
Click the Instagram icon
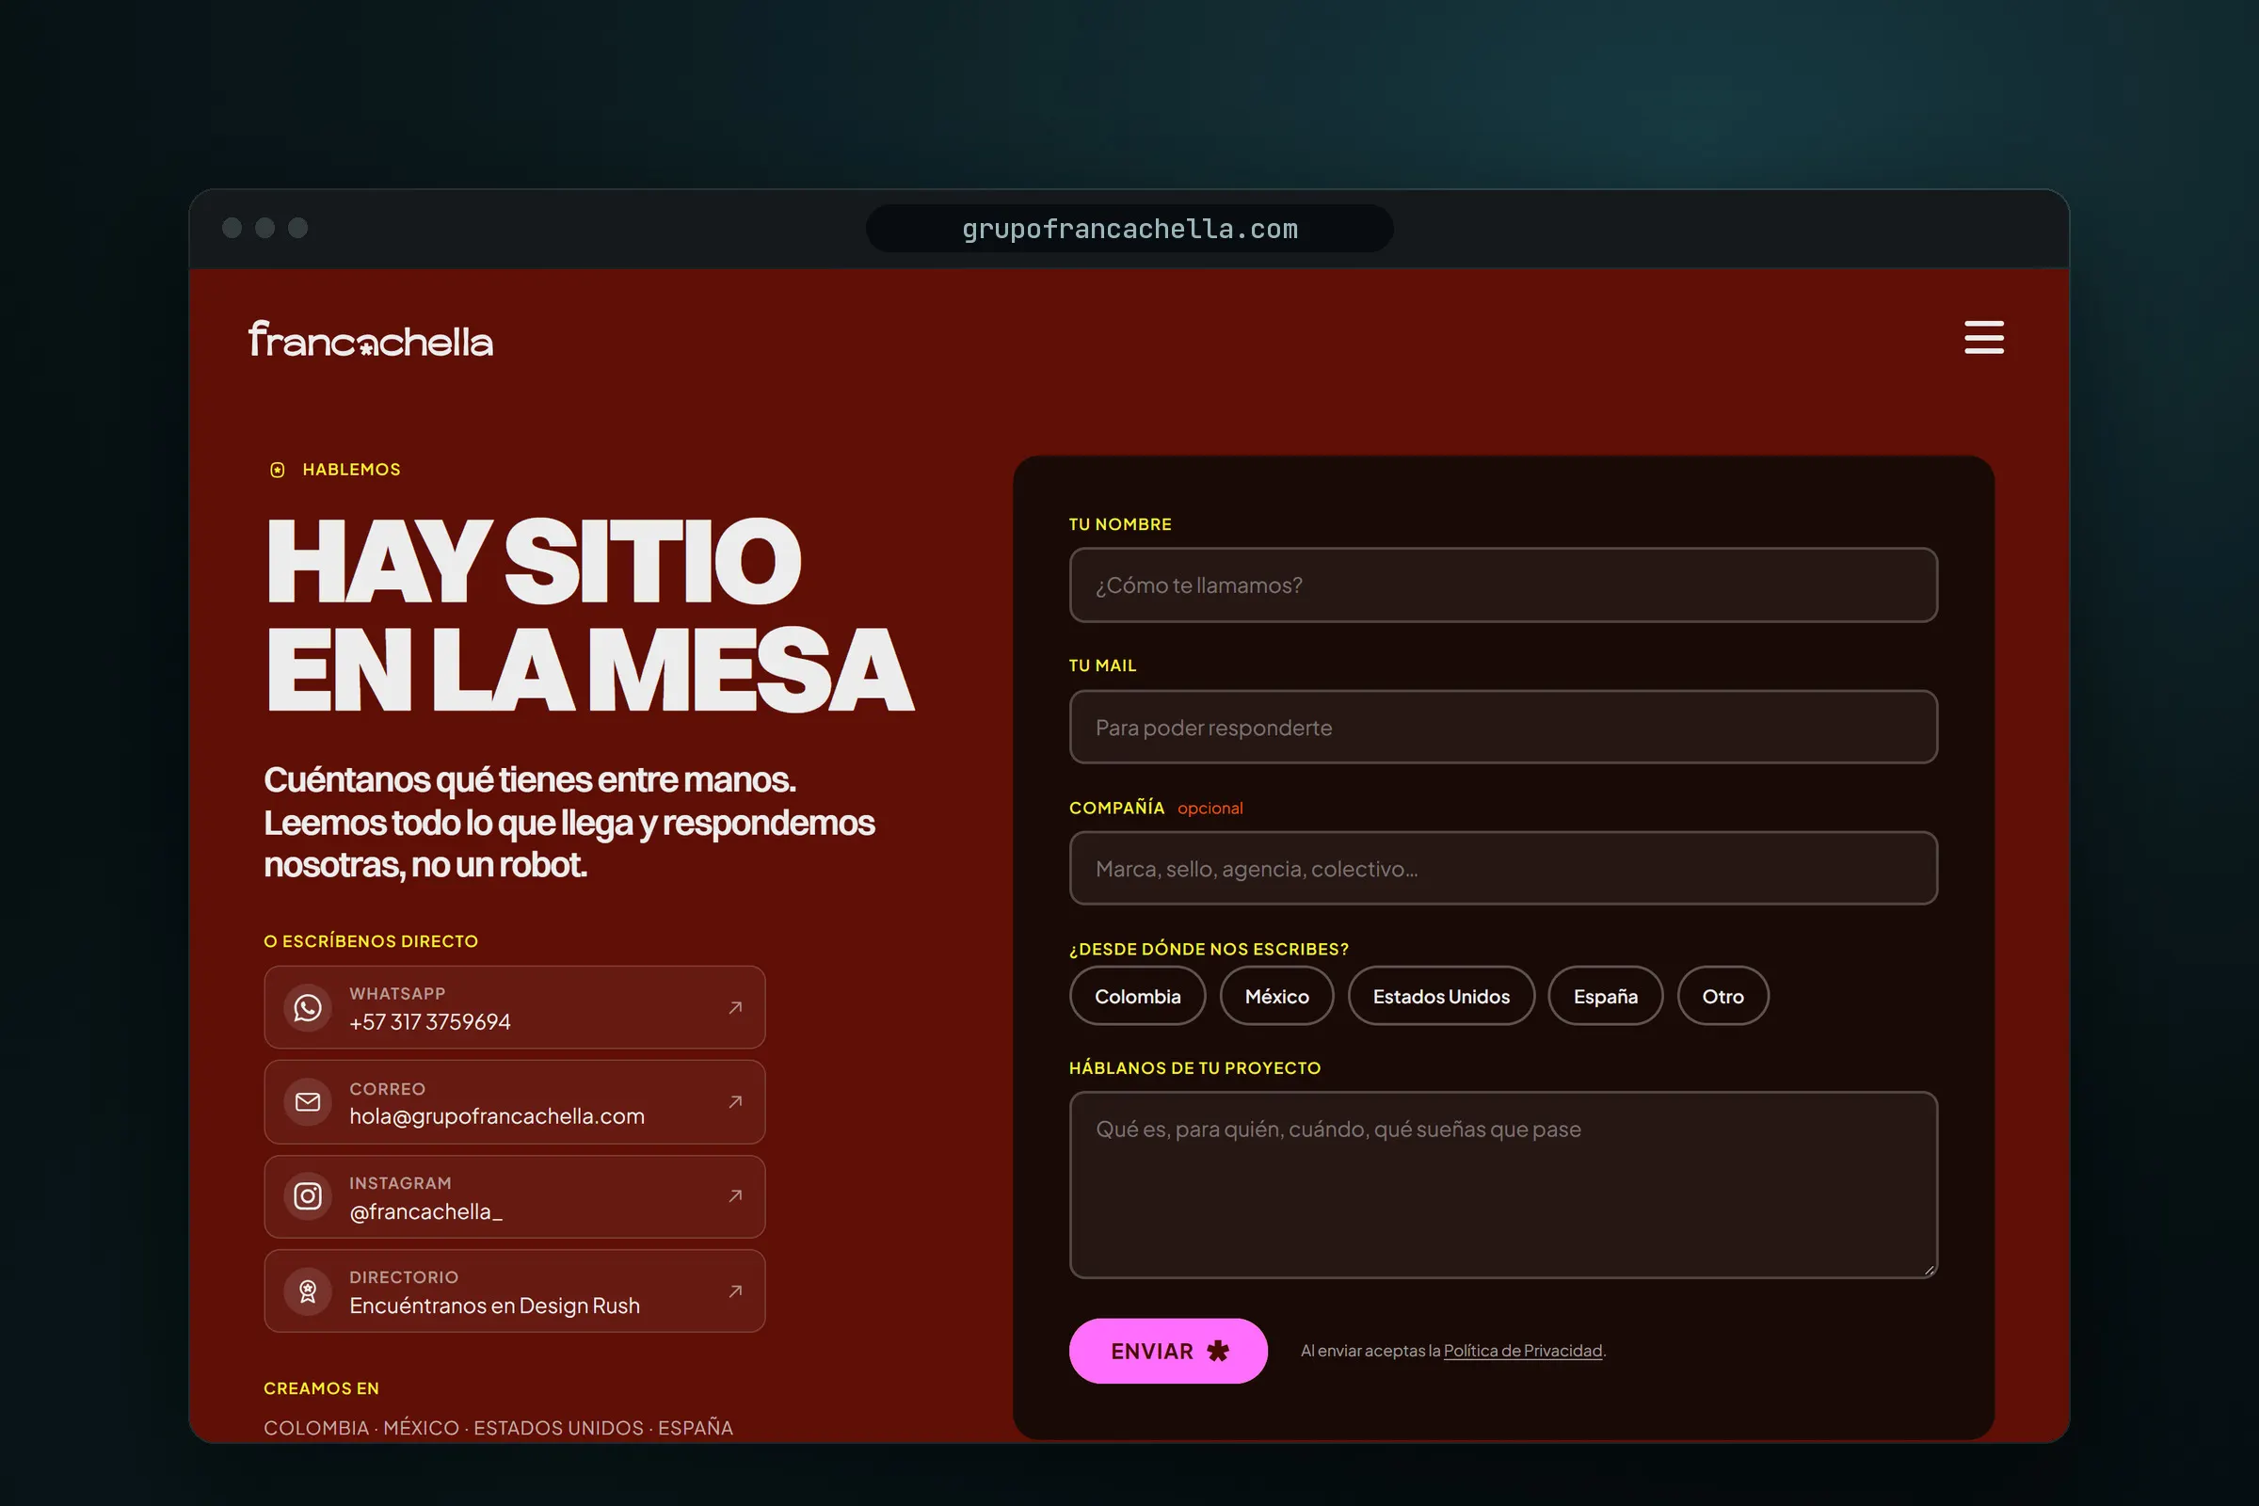tap(308, 1195)
